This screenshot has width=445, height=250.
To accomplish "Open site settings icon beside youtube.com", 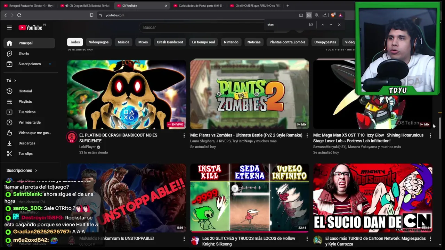I will [101, 15].
